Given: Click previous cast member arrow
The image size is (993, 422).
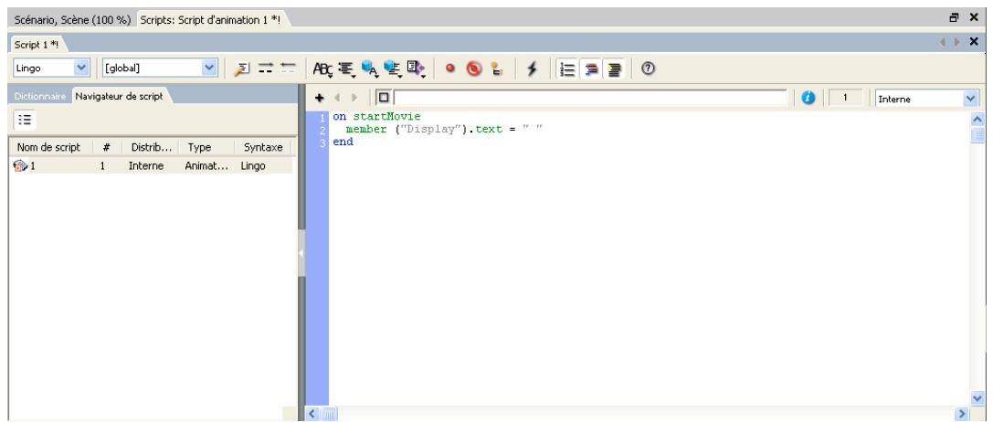Looking at the screenshot, I should [337, 99].
